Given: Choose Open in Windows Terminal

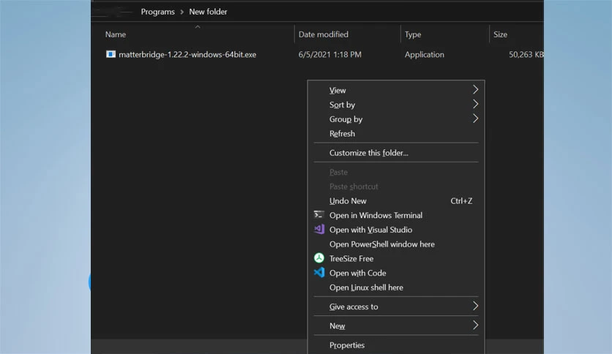Looking at the screenshot, I should 396,215.
